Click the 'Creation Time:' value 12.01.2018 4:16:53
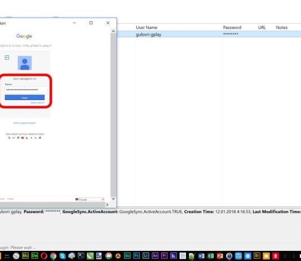The height and width of the screenshot is (261, 301). (233, 212)
